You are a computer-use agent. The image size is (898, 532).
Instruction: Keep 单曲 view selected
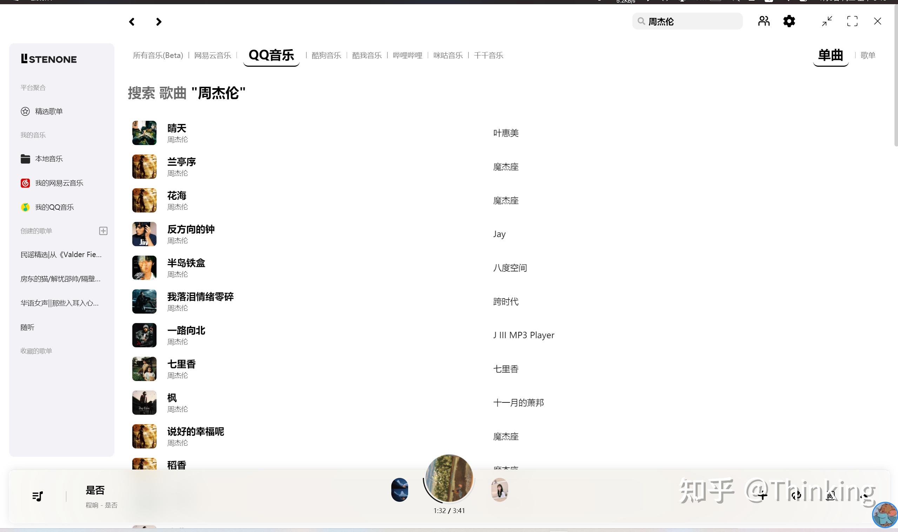coord(830,55)
